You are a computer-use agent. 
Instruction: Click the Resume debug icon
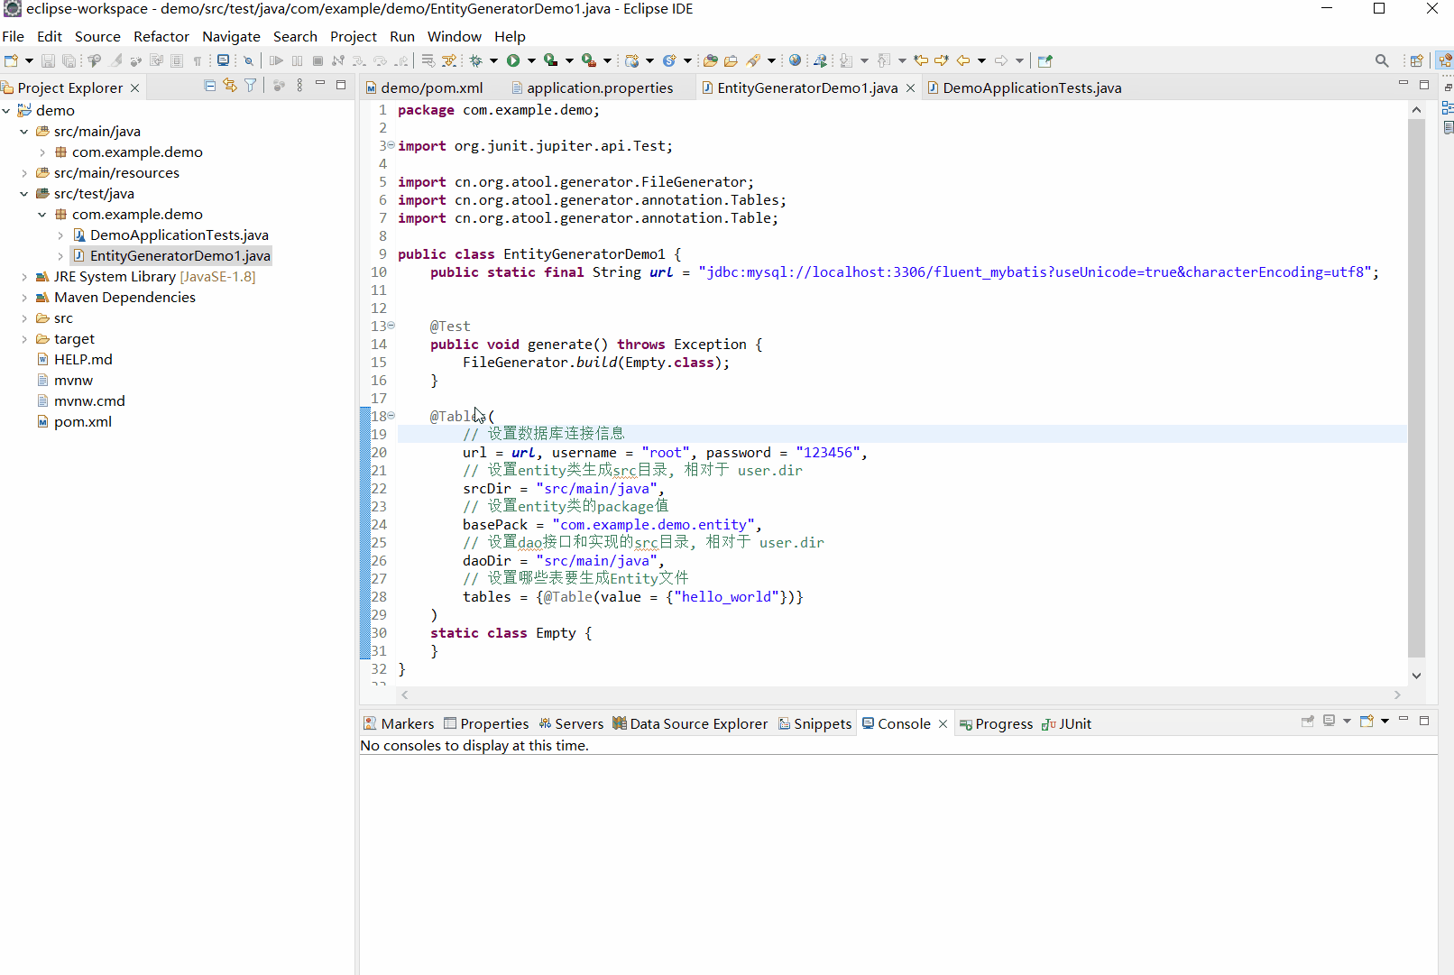(276, 60)
